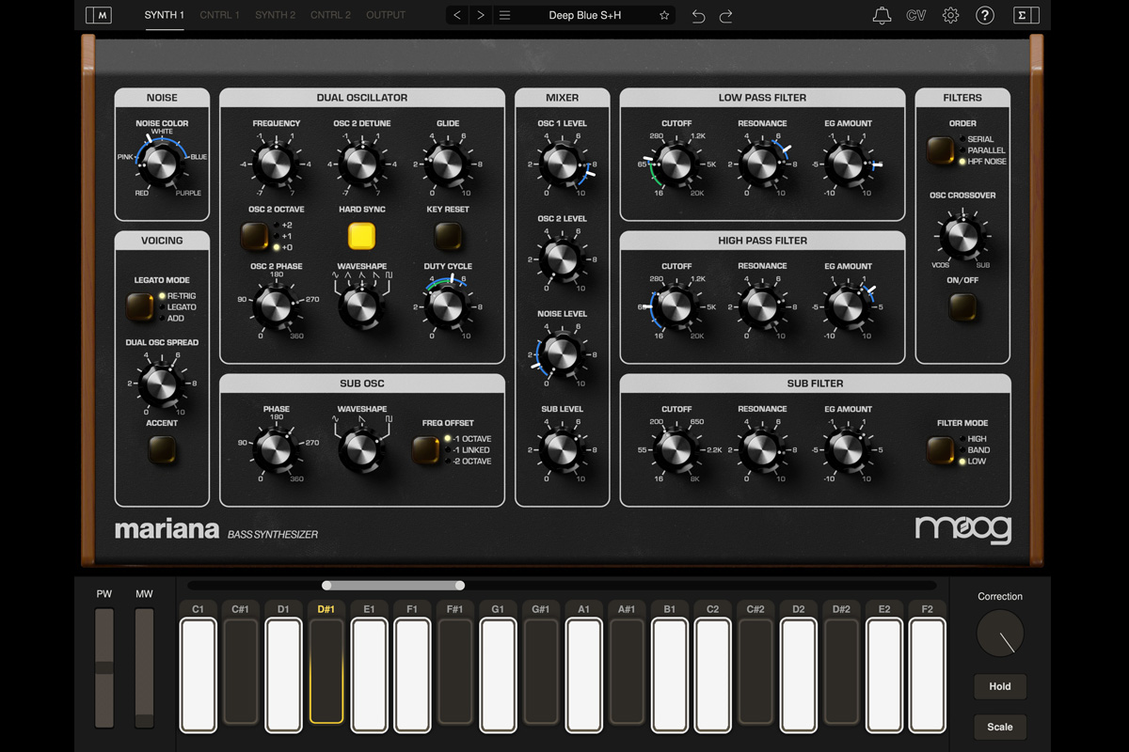Screen dimensions: 1129x752
Task: Click the Low Pass Filter CUTOFF knob
Action: pos(676,164)
